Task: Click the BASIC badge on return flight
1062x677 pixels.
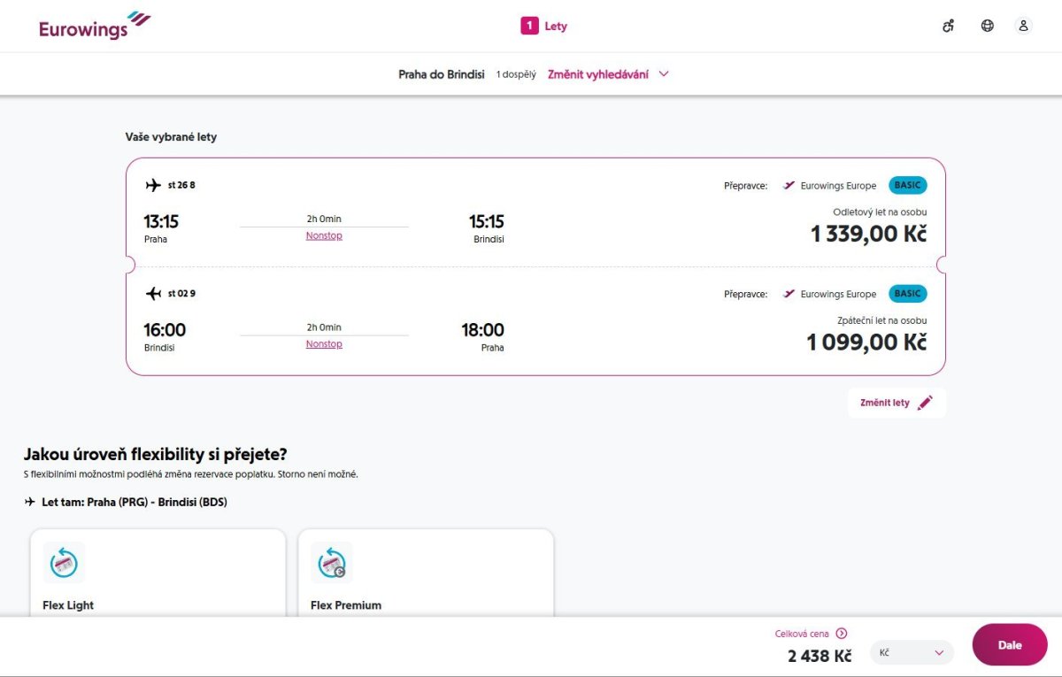Action: pos(908,293)
